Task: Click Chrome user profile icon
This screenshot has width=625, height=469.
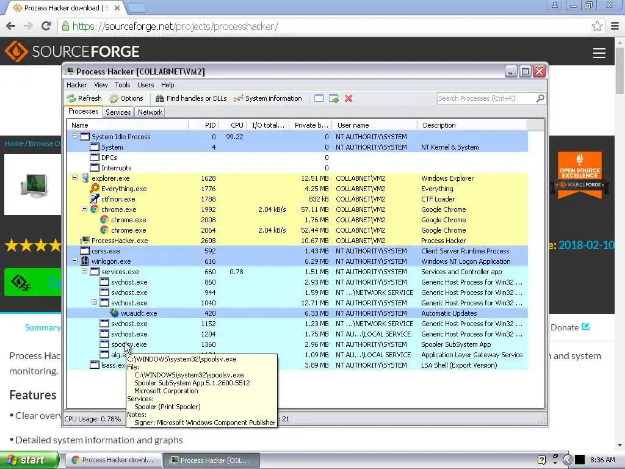Action: [554, 5]
